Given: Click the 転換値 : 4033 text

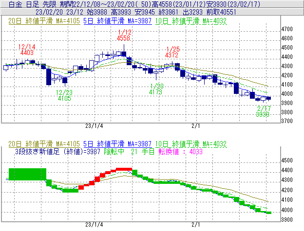Looking at the screenshot, I should 180,151.
